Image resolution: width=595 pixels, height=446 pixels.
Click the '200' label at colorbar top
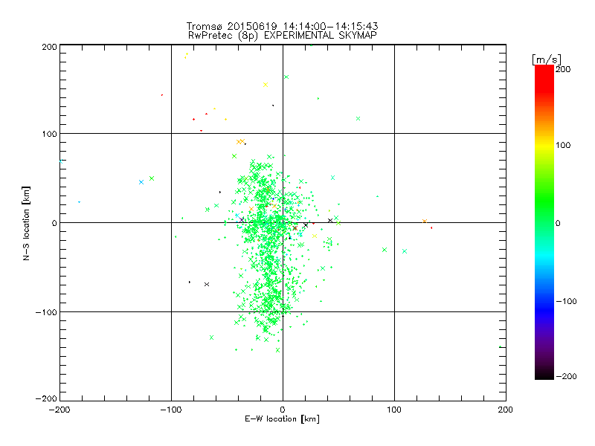[x=563, y=69]
